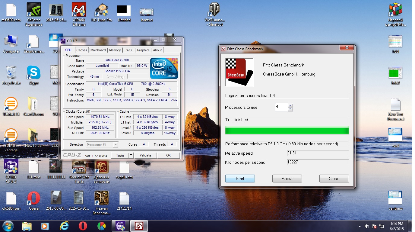
Task: Click the Opera icon on the taskbar
Action: (x=83, y=226)
